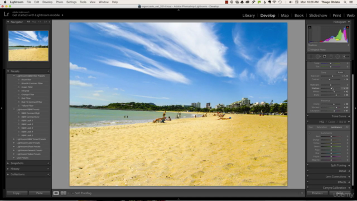Click the Paste button

(40, 193)
